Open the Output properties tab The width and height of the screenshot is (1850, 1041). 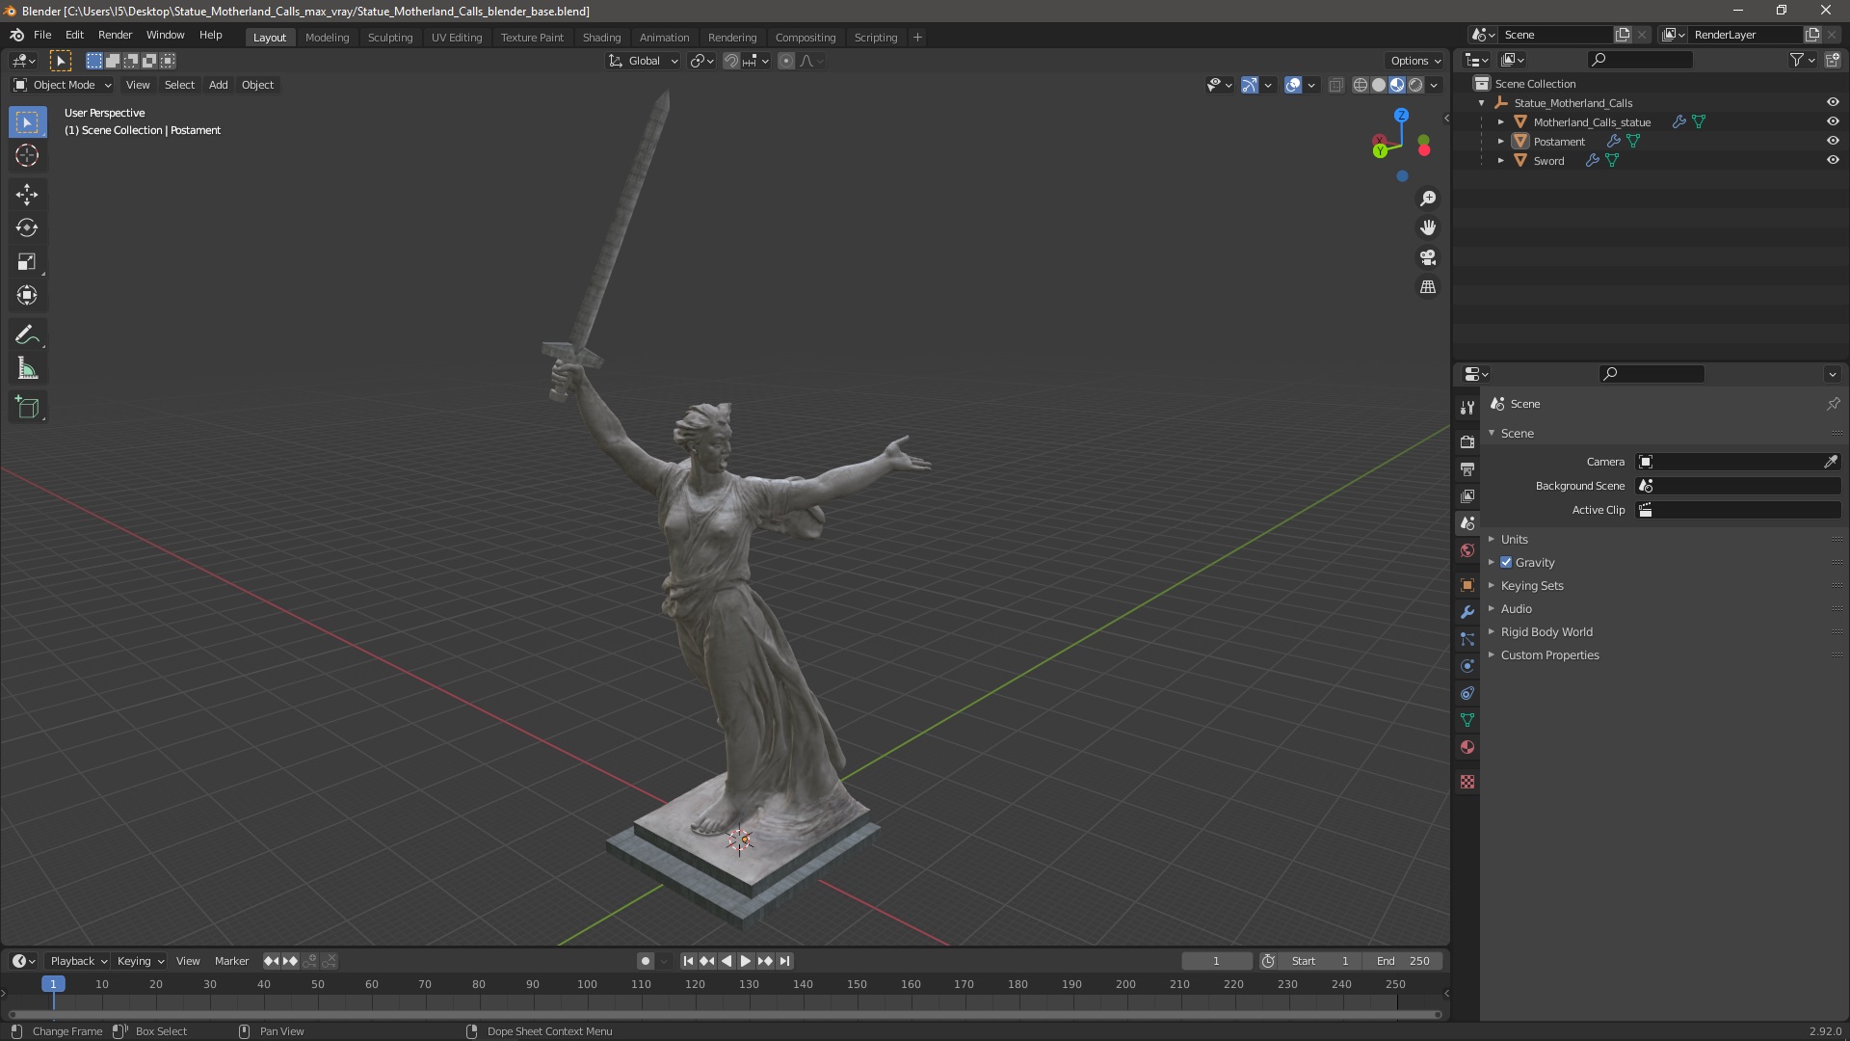point(1467,468)
